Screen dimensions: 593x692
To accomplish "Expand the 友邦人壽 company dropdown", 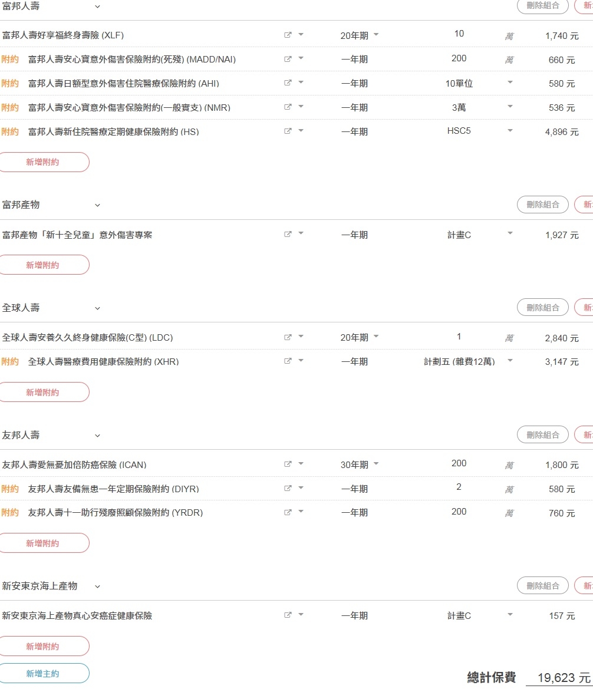I will click(97, 436).
